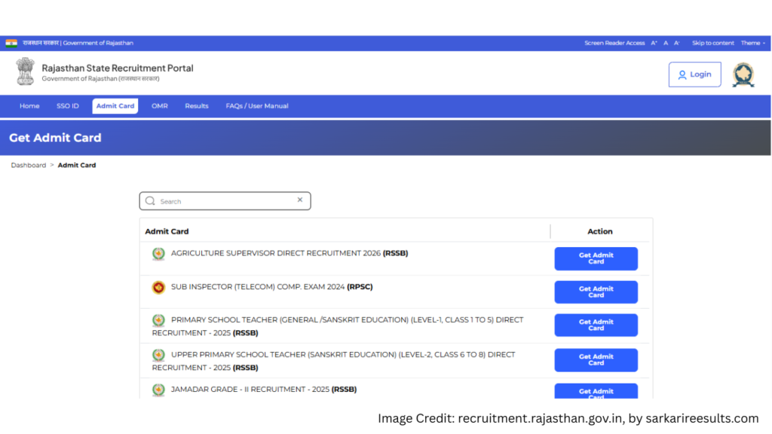The width and height of the screenshot is (772, 434).
Task: Get Admit Card for Sub Inspector Telecom exam
Action: pos(596,292)
